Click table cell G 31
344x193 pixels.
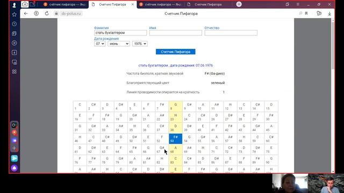coord(80,128)
